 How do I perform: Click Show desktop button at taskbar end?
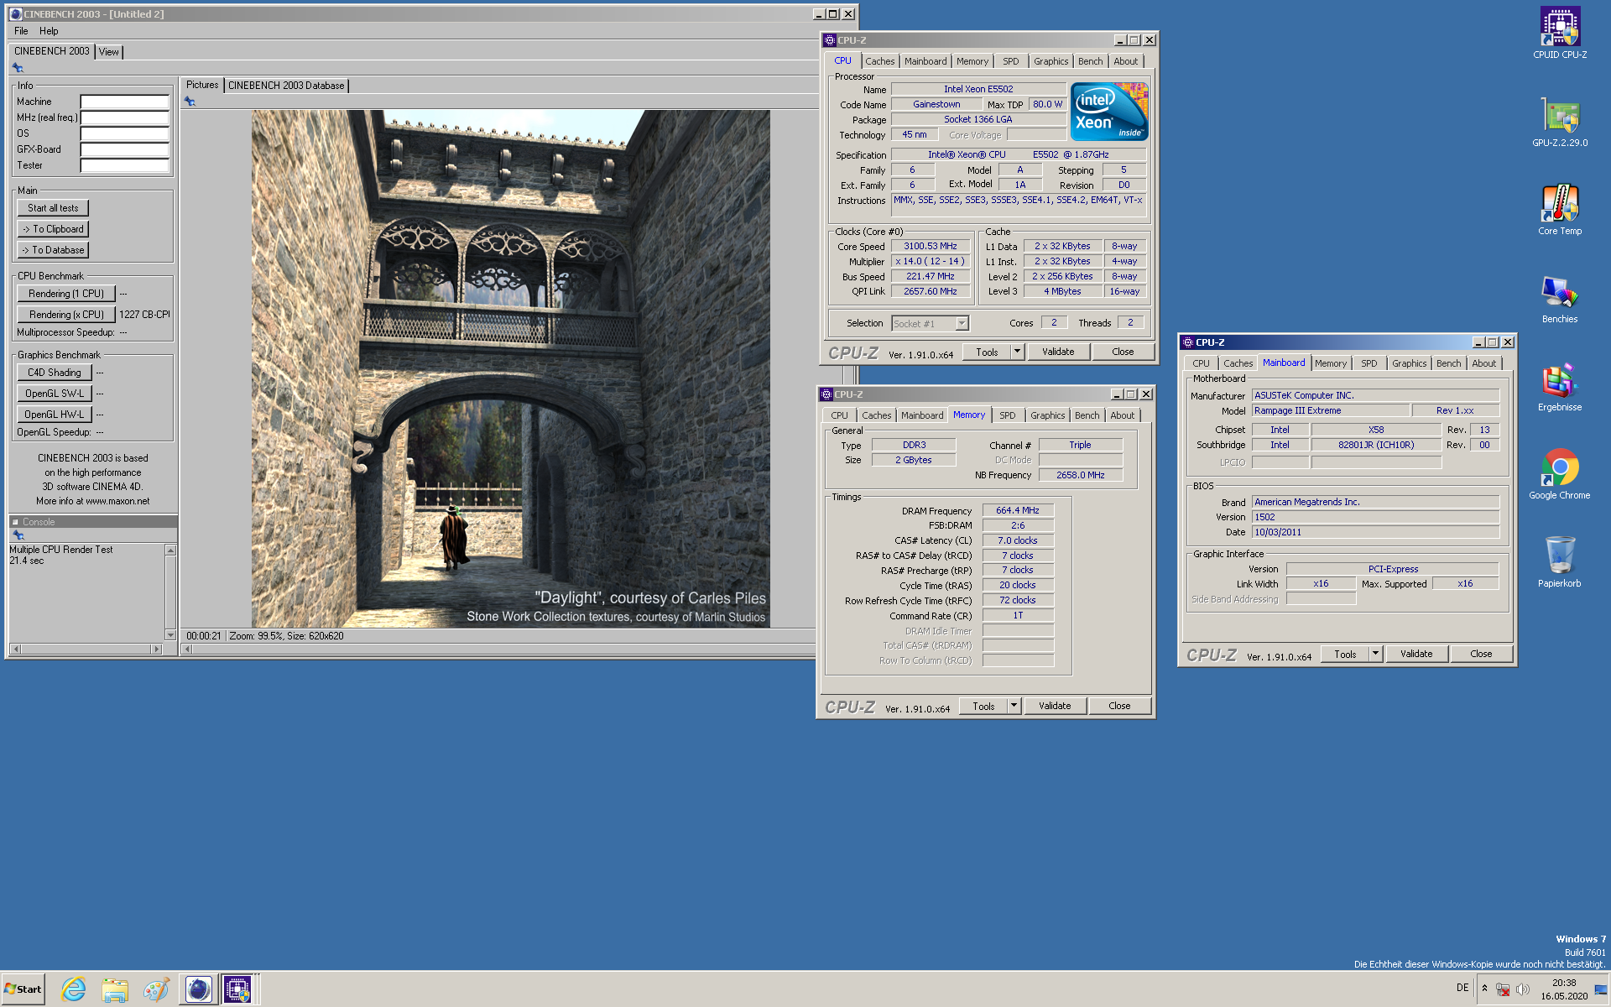tap(1603, 989)
